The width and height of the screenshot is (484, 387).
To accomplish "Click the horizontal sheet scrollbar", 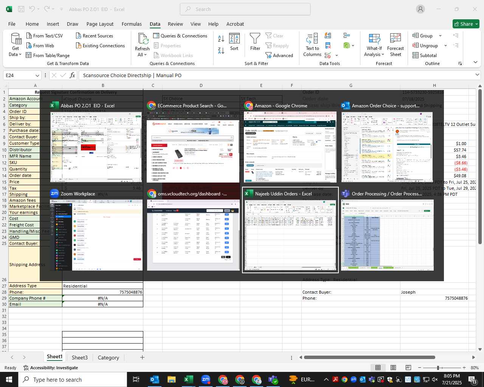I will [x=369, y=357].
